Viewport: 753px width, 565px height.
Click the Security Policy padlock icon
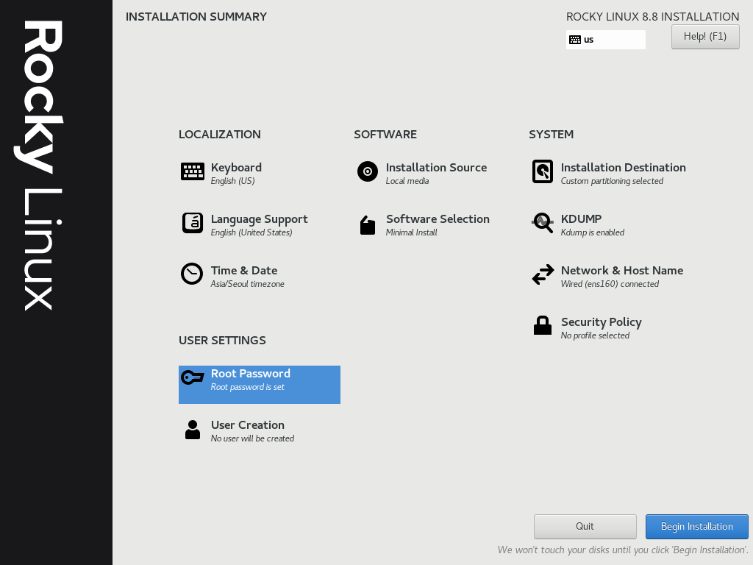pos(543,325)
